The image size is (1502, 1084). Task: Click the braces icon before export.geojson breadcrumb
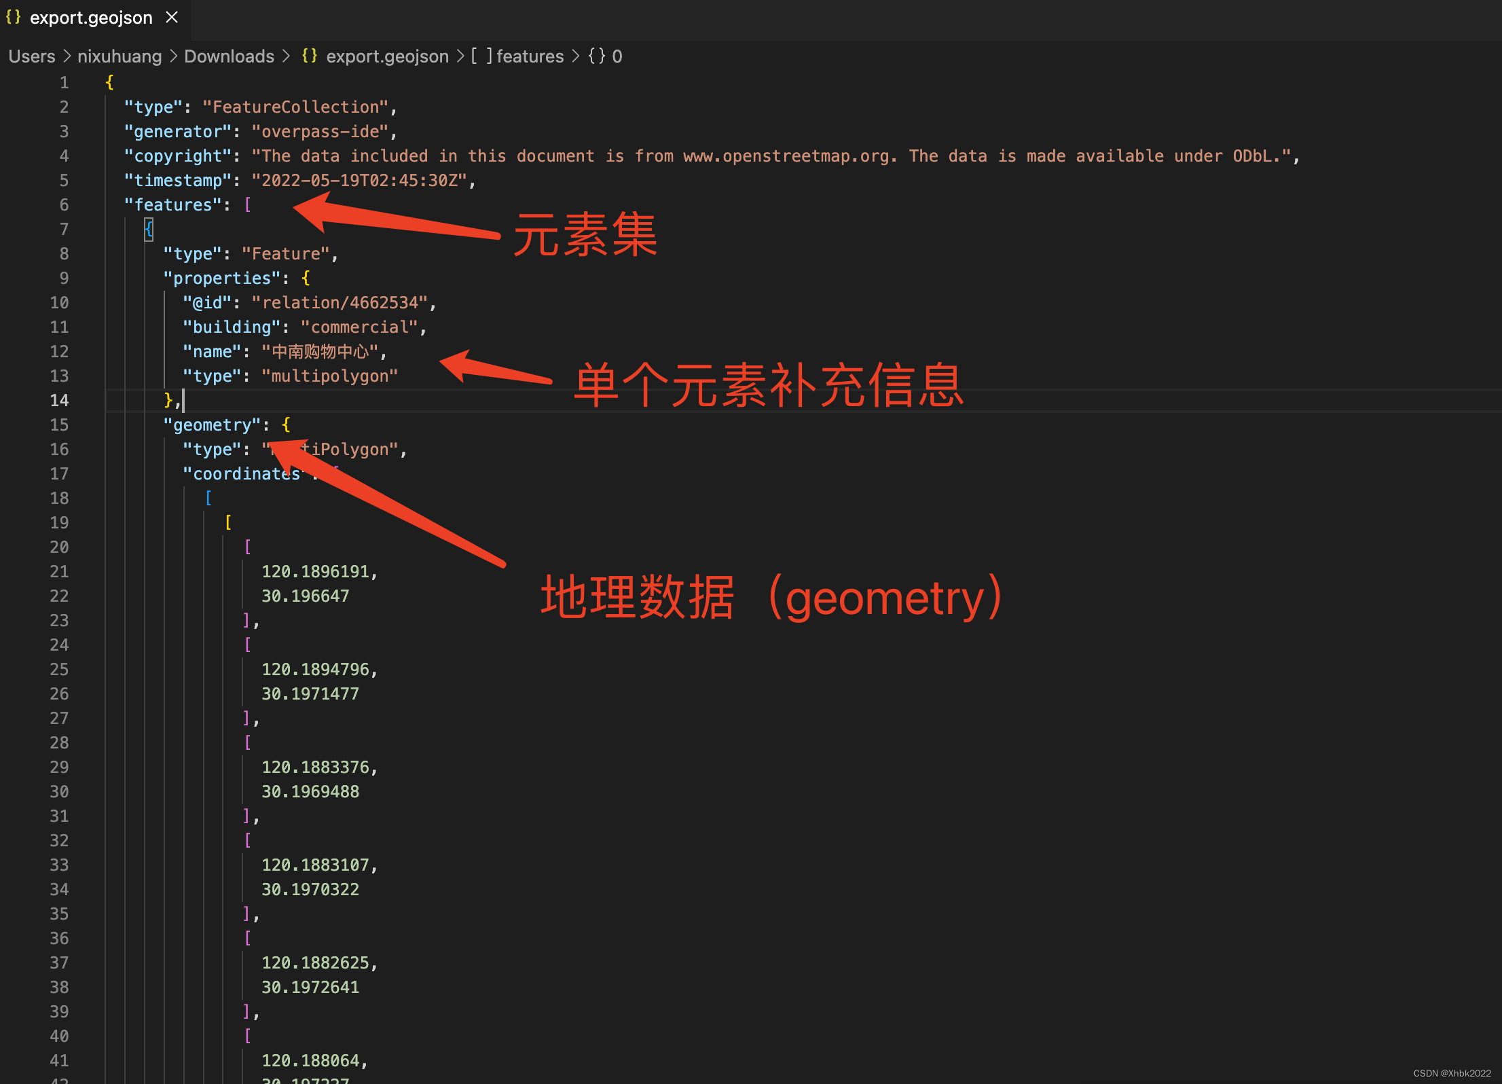[310, 56]
